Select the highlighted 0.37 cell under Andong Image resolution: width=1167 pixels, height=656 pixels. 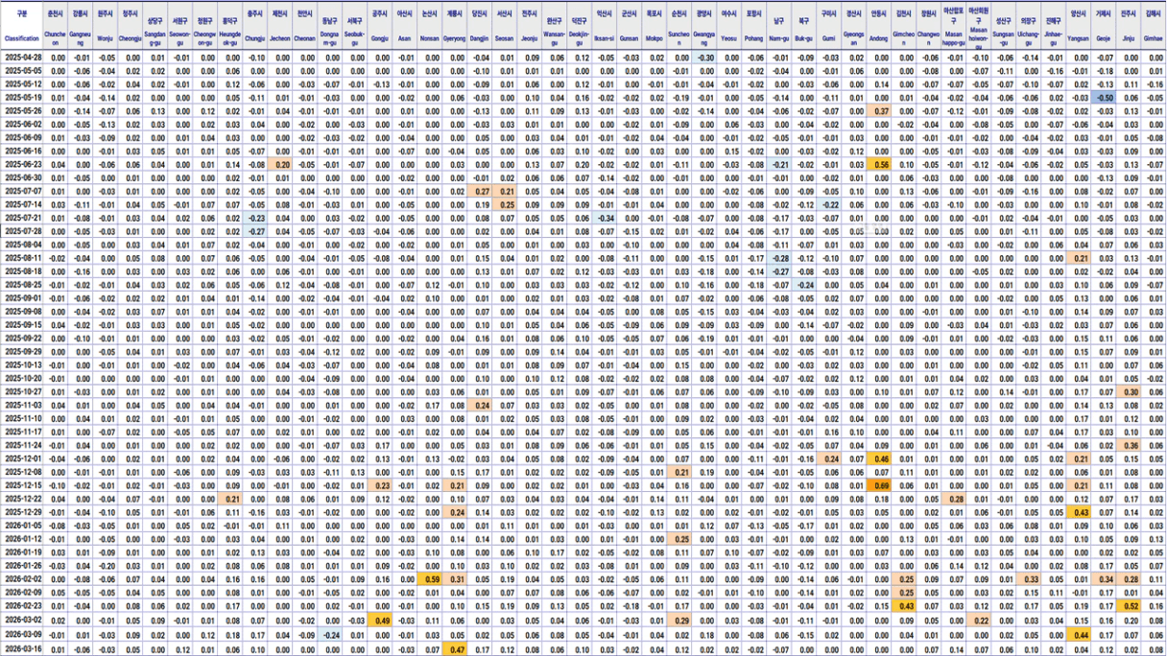point(878,111)
